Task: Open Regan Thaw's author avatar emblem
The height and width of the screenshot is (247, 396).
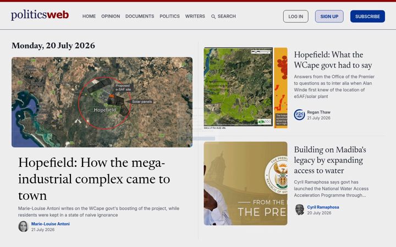Action: coord(299,115)
